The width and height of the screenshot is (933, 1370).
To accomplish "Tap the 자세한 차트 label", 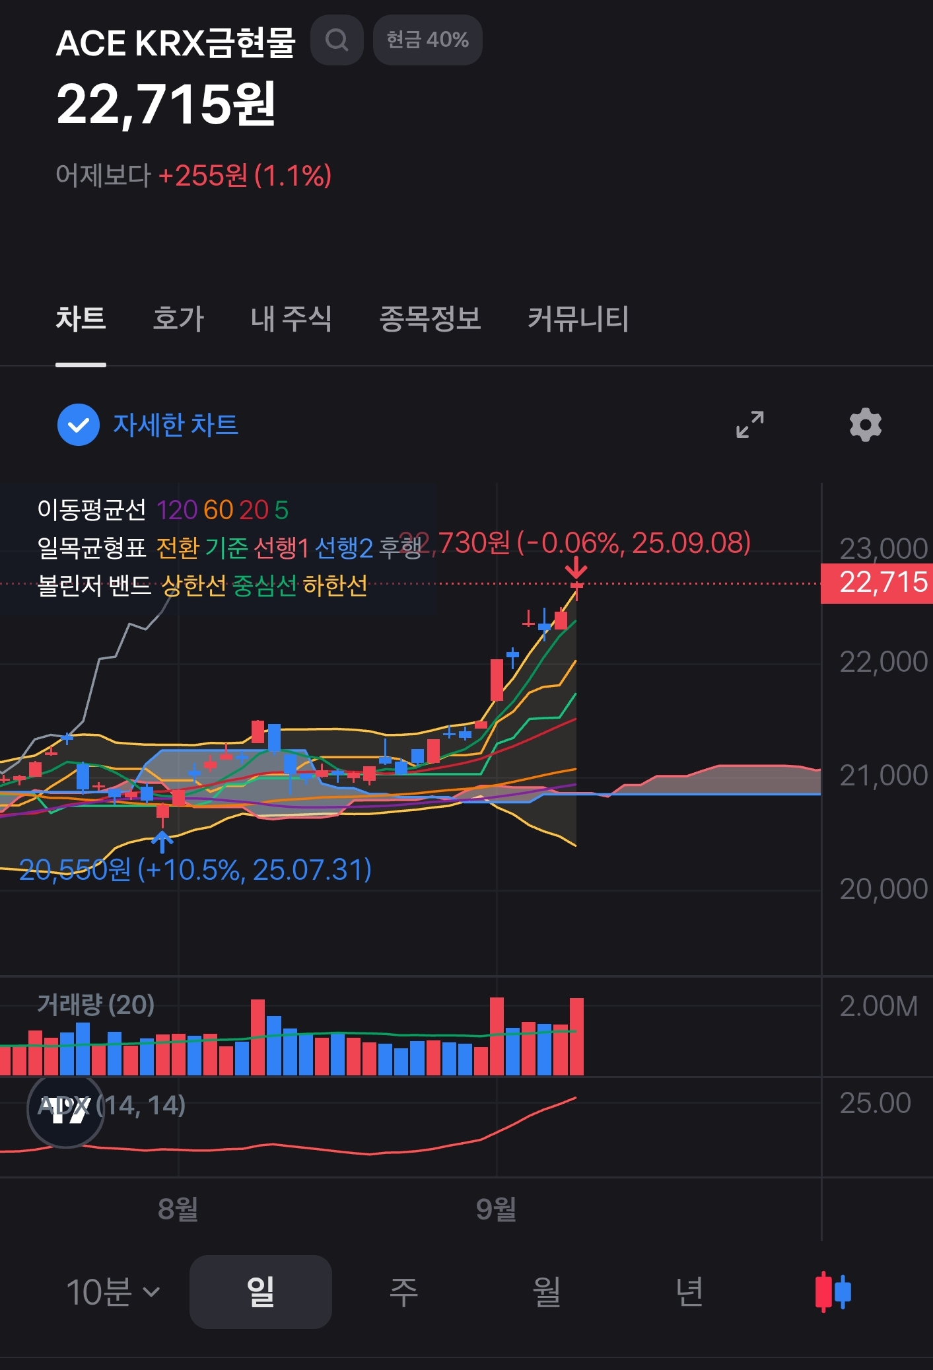I will click(x=176, y=425).
